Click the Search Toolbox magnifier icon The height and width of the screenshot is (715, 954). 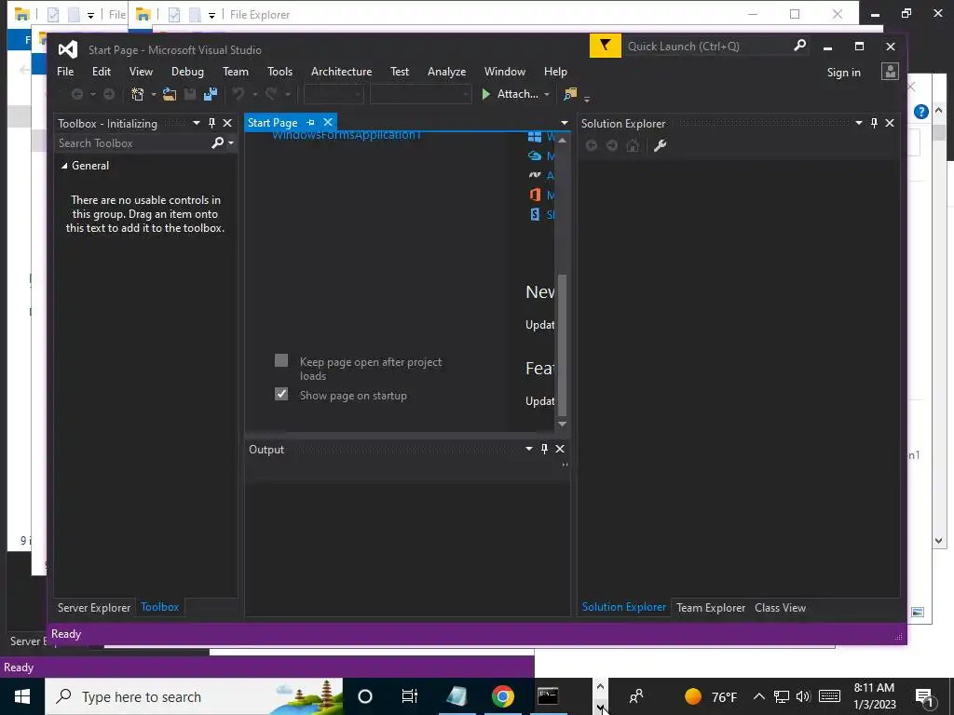pos(217,142)
